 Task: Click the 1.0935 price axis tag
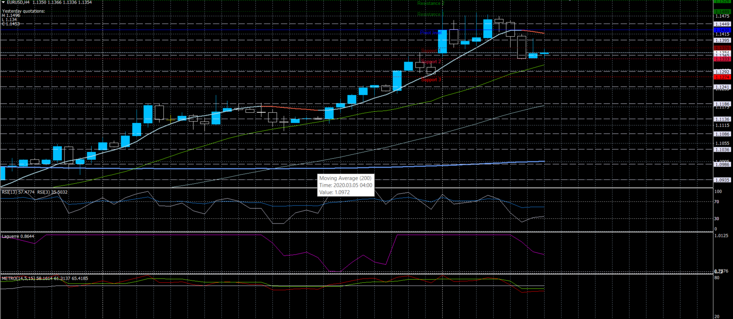[x=722, y=180]
